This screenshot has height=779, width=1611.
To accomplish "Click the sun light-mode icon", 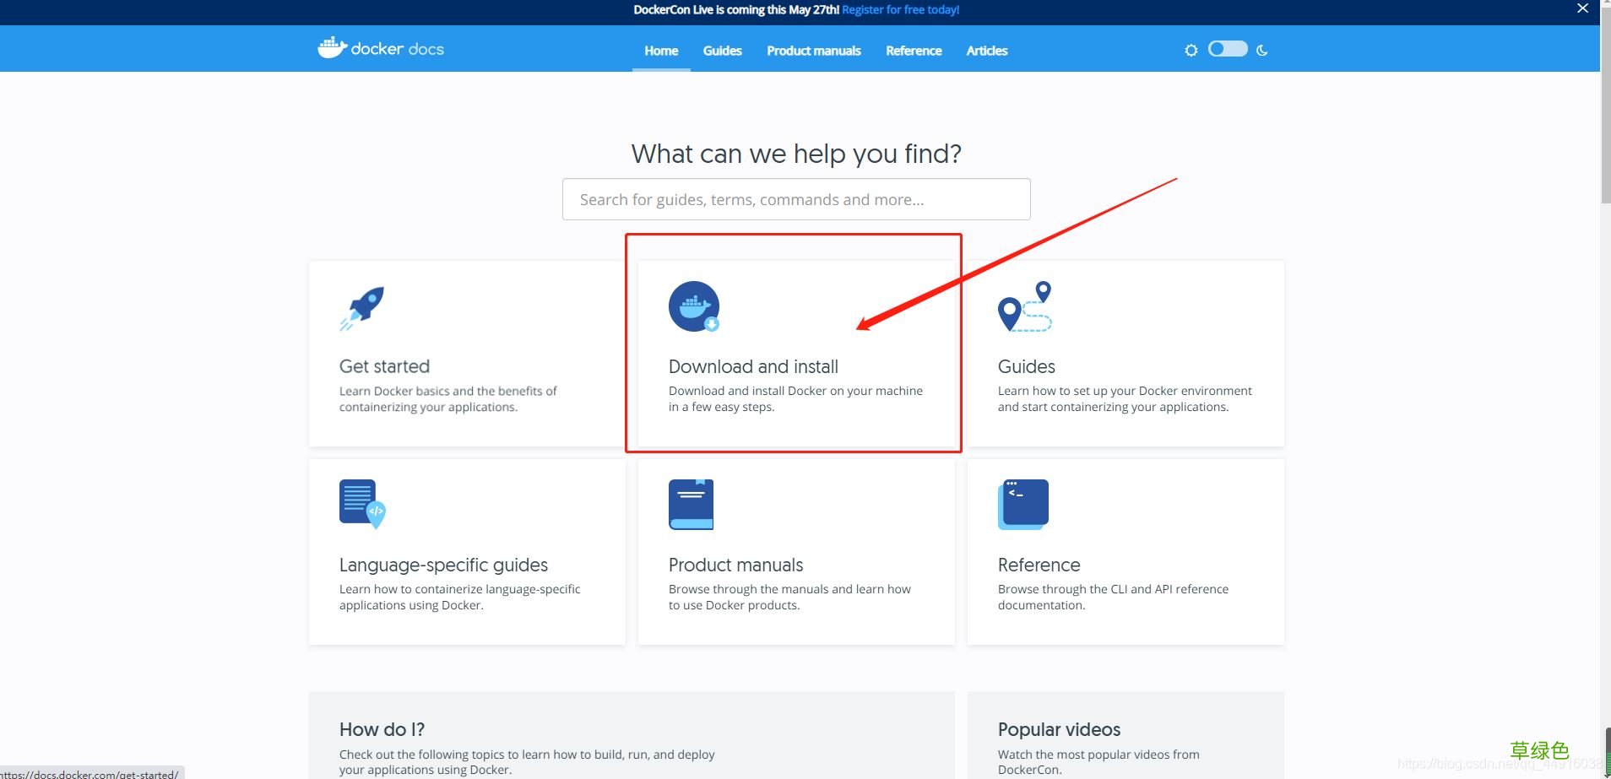I will point(1191,51).
